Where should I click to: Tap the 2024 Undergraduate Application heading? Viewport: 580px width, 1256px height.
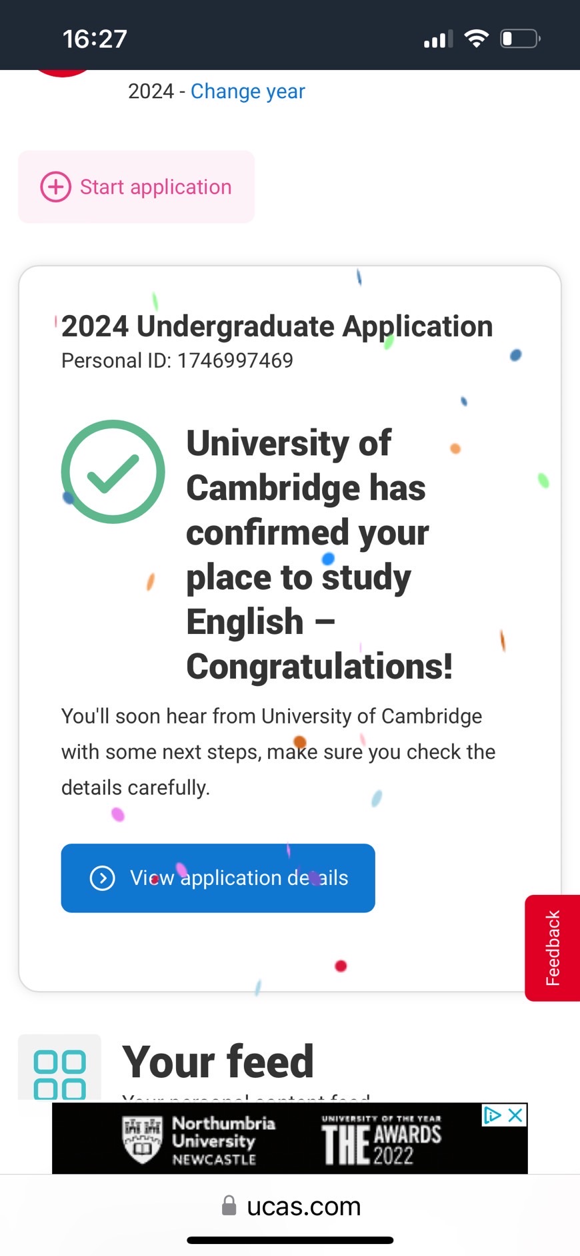(x=277, y=326)
